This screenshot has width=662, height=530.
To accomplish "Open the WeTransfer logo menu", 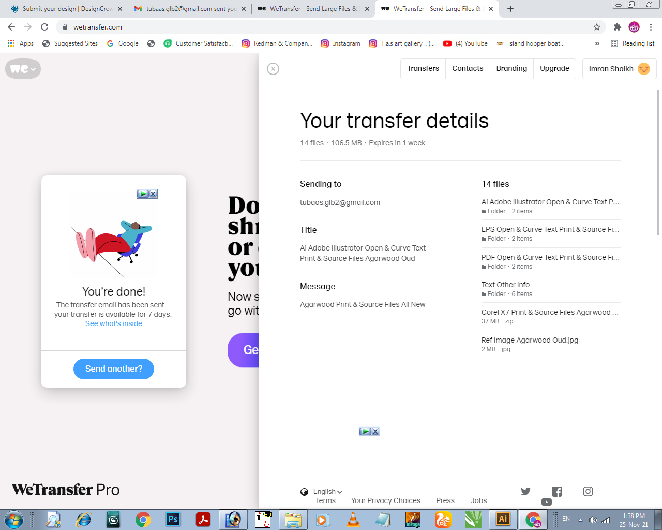I will tap(23, 69).
